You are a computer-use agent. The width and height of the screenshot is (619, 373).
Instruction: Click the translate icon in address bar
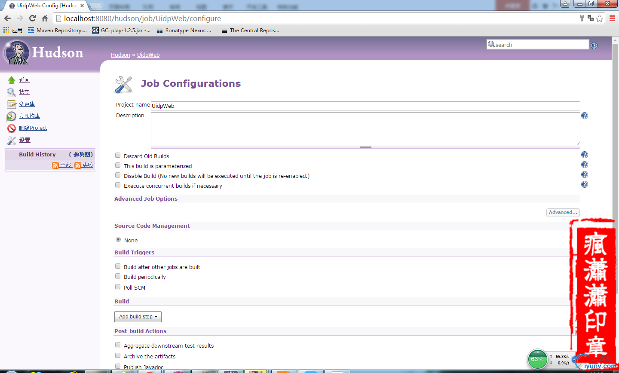(591, 18)
